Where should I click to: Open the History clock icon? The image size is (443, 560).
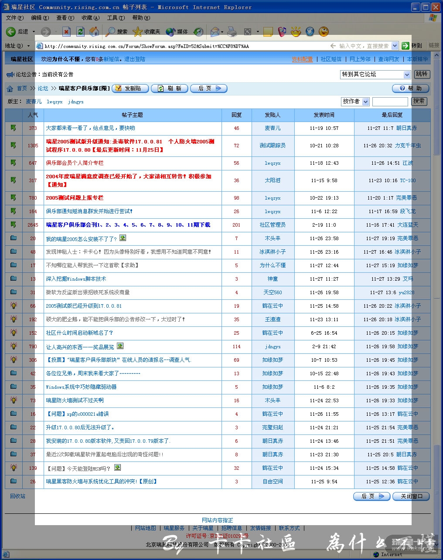pos(198,31)
